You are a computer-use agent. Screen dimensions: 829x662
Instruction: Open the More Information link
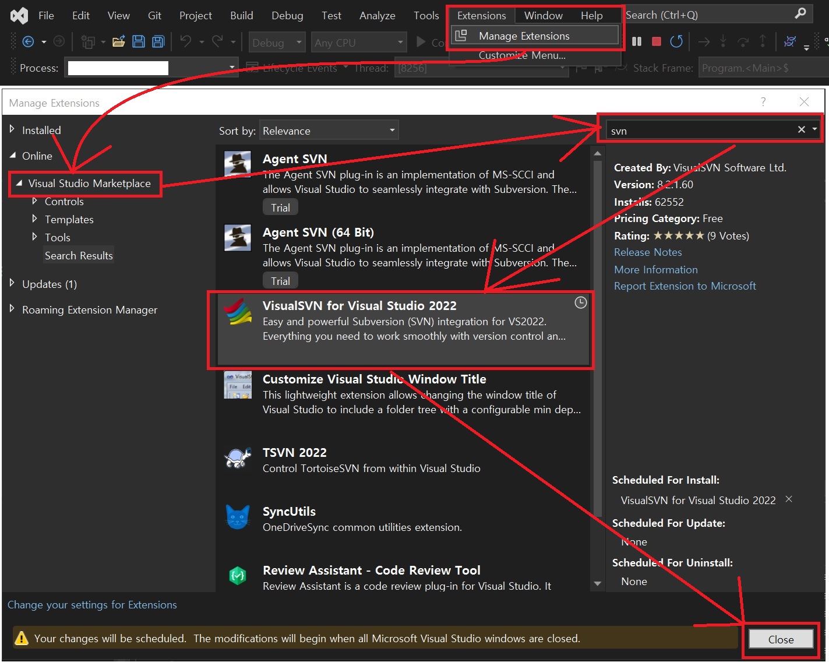656,269
